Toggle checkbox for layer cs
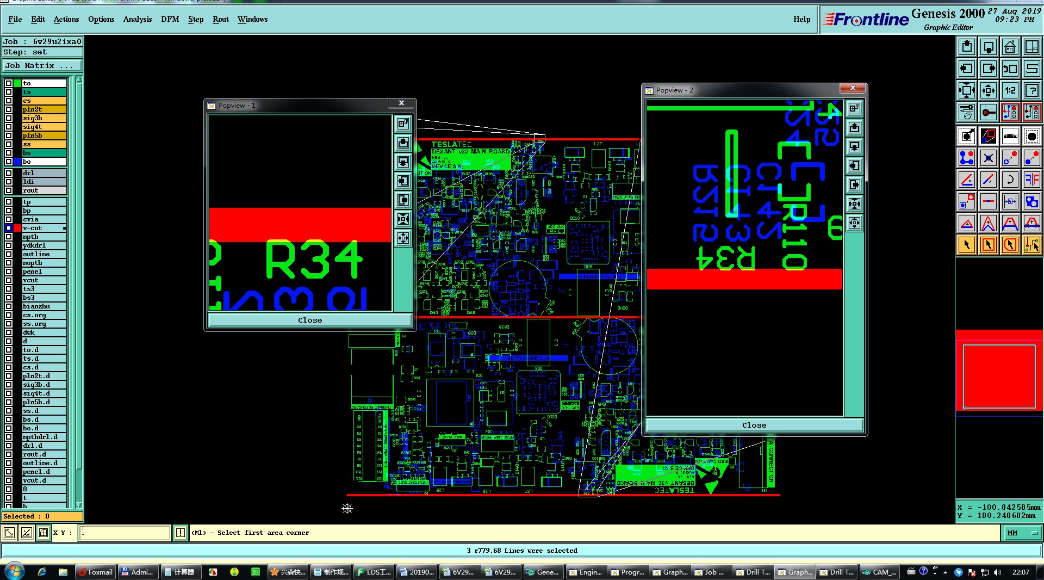This screenshot has width=1044, height=580. click(x=8, y=101)
